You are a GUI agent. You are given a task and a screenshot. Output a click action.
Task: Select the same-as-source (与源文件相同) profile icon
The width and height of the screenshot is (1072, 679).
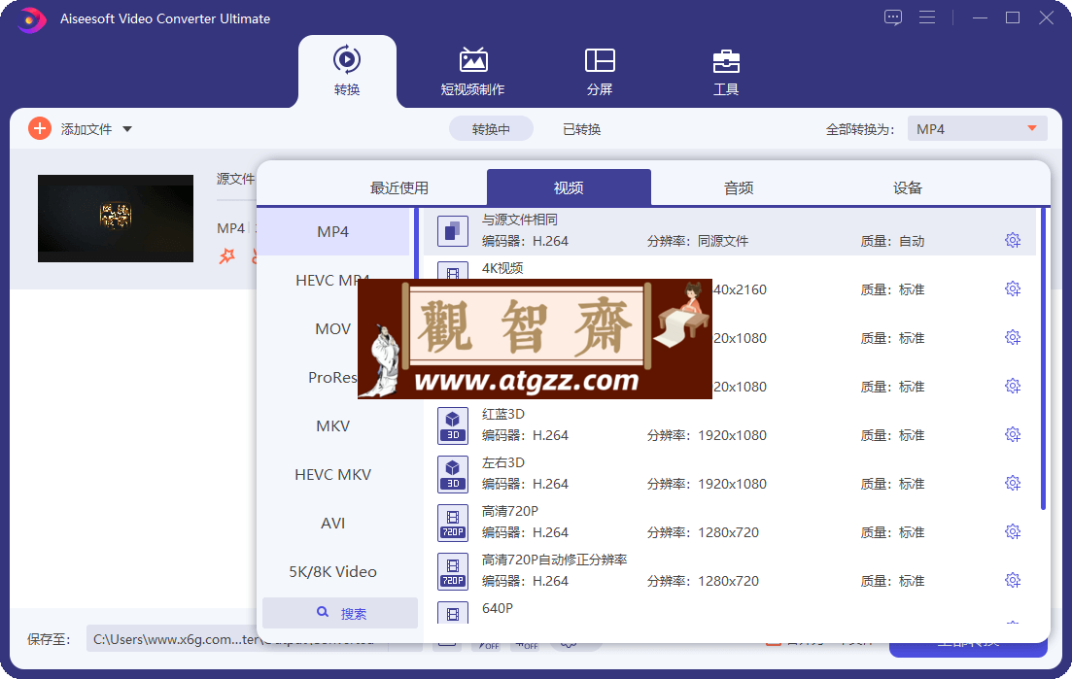(453, 231)
